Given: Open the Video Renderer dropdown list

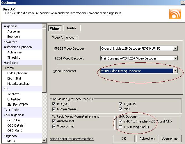Looking at the screenshot, I should tap(175, 71).
